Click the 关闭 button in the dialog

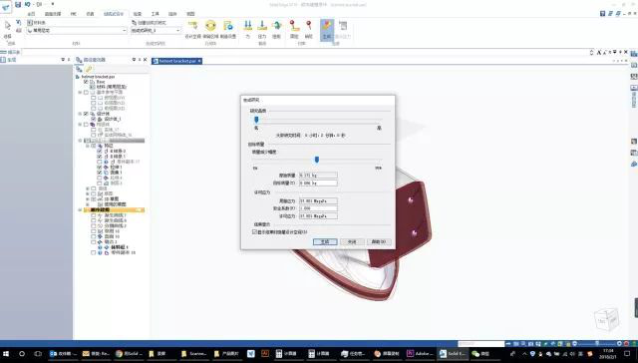pyautogui.click(x=352, y=241)
